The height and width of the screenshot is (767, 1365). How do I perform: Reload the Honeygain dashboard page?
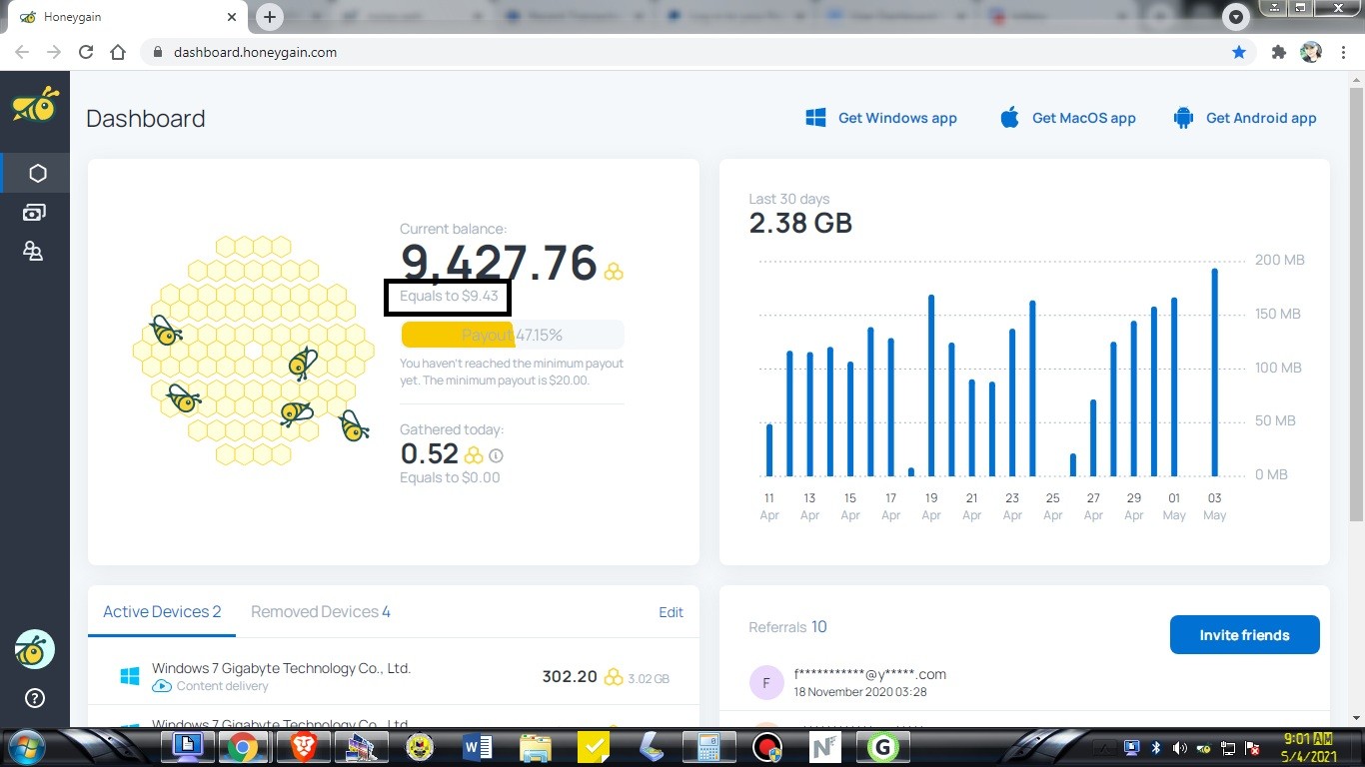pos(86,52)
